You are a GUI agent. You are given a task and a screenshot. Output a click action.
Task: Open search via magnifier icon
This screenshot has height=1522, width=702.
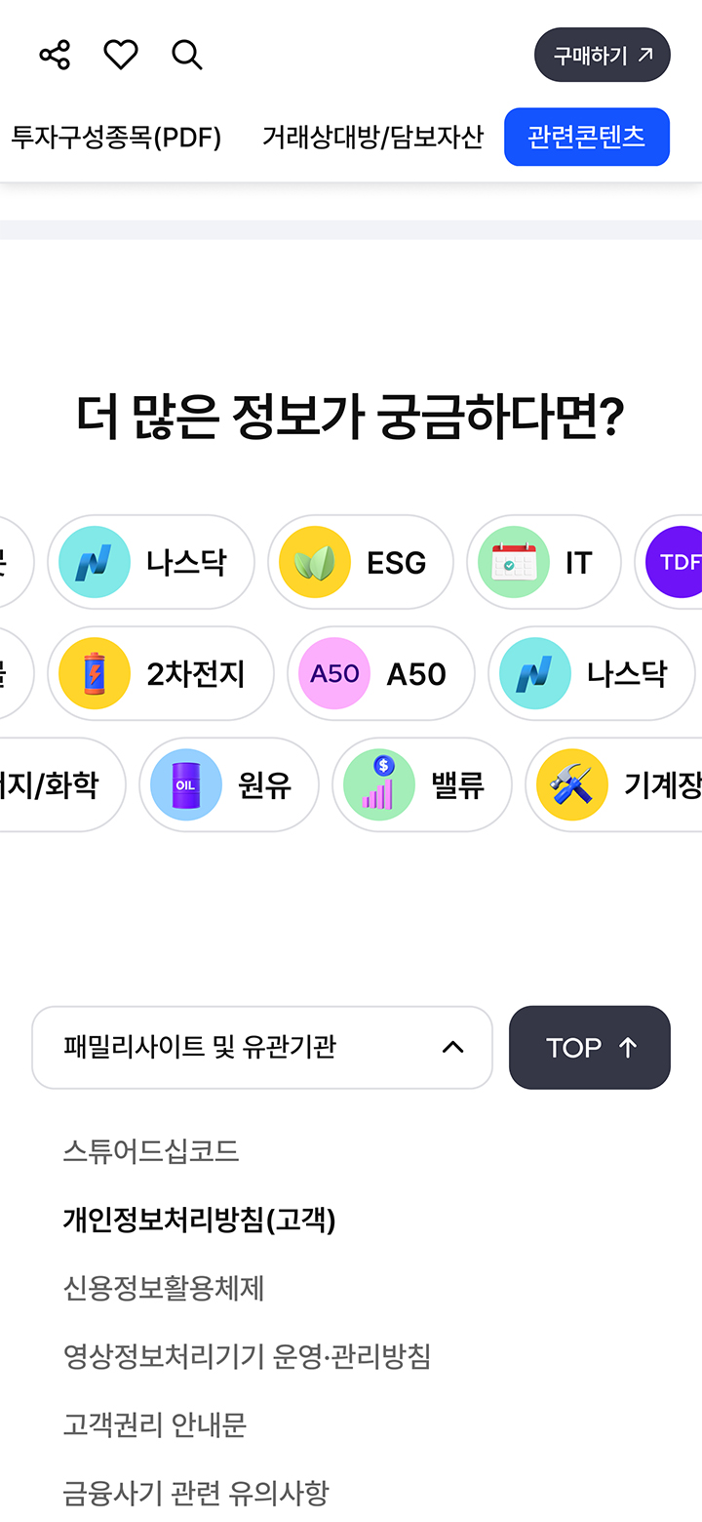[187, 55]
